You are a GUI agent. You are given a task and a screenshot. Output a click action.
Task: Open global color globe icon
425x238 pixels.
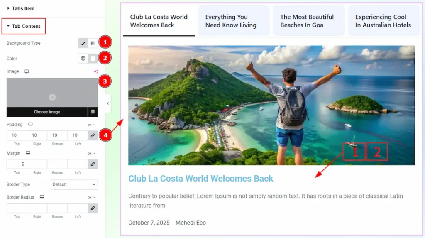coord(83,58)
